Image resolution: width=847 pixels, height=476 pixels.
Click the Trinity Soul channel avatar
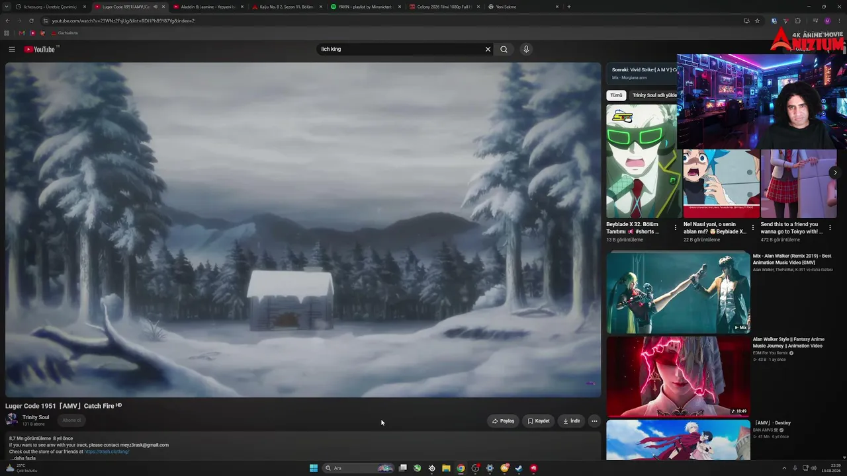[12, 420]
